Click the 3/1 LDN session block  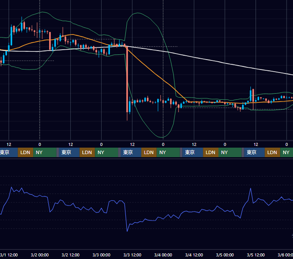click(25, 152)
